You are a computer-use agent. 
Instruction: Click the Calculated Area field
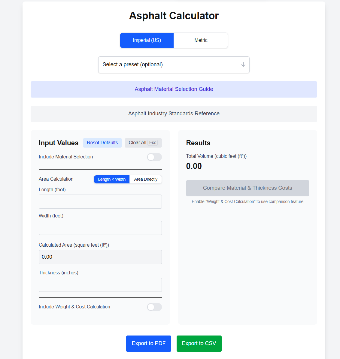click(x=100, y=257)
